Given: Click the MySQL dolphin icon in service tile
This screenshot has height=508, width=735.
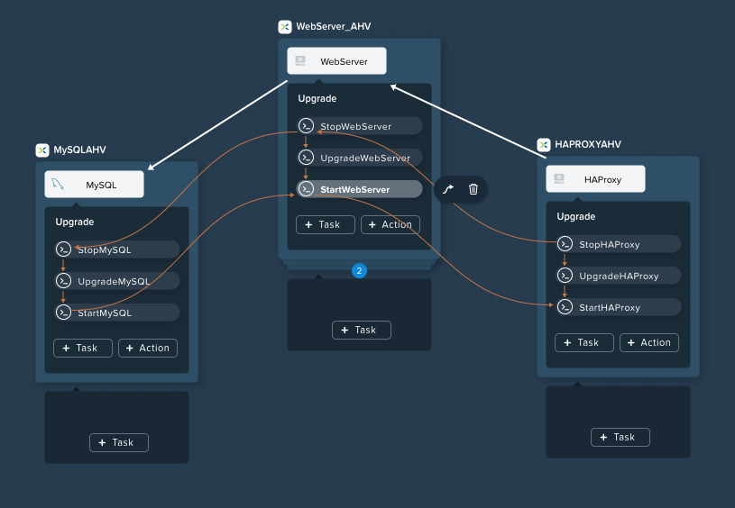Looking at the screenshot, I should 58,184.
